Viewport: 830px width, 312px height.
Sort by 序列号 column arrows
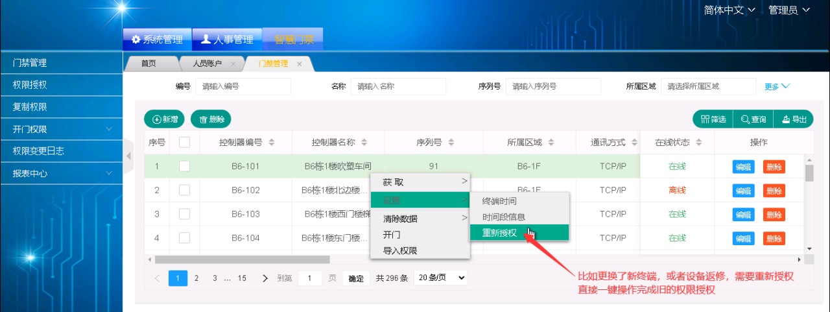point(451,142)
